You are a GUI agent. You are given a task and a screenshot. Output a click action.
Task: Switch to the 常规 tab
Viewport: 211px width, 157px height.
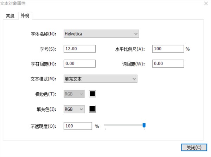(10, 16)
